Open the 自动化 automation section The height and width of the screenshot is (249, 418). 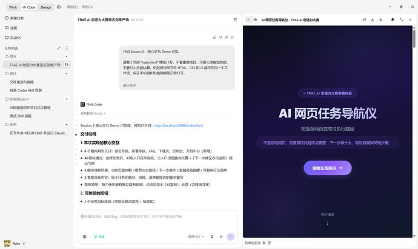point(13,38)
